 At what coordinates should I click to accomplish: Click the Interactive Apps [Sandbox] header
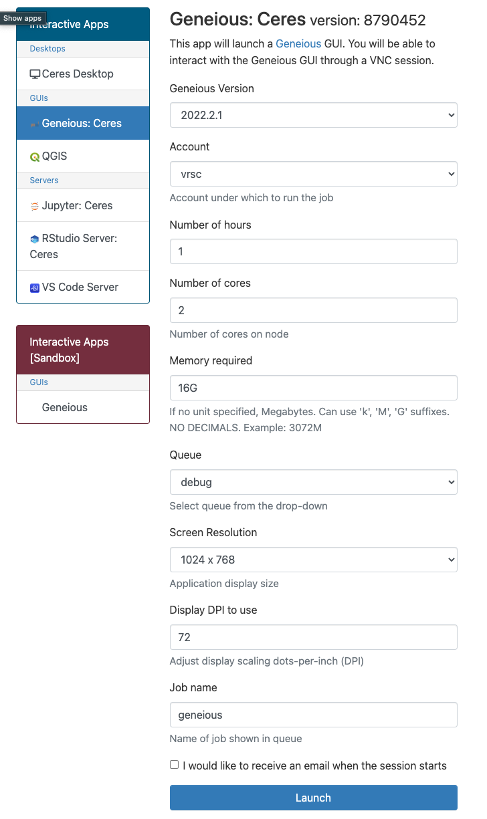pos(83,350)
